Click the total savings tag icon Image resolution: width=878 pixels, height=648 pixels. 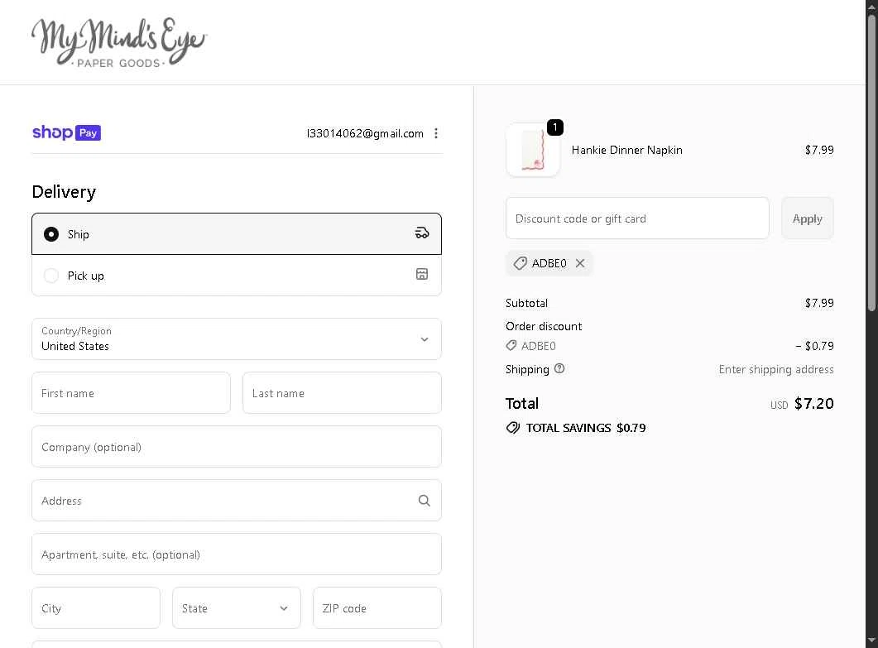[x=512, y=428]
